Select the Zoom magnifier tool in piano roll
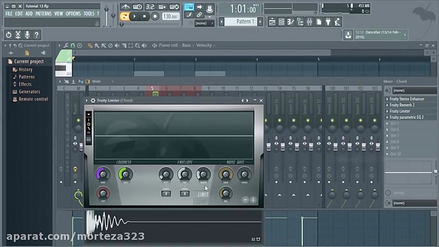The image size is (439, 247). 138,45
